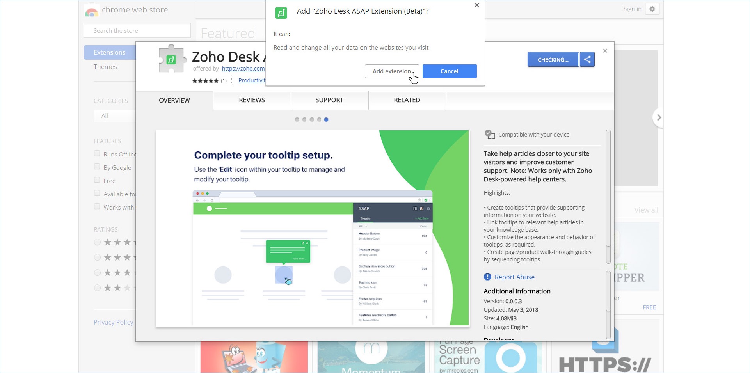Click the next arrow chevron on right edge
750x373 pixels.
(659, 117)
